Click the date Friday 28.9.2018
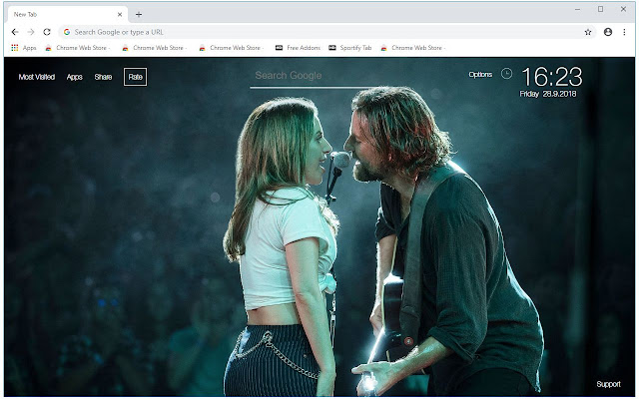This screenshot has width=639, height=399. 548,94
